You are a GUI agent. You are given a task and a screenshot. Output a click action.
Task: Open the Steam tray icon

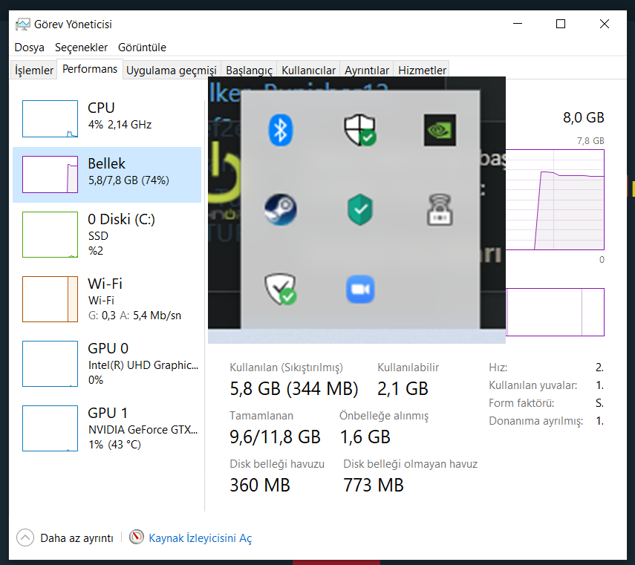(x=280, y=209)
